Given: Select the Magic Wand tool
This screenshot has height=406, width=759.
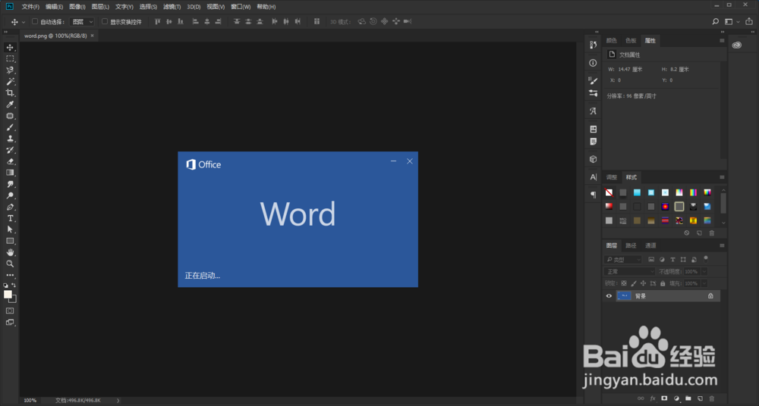Looking at the screenshot, I should (10, 81).
